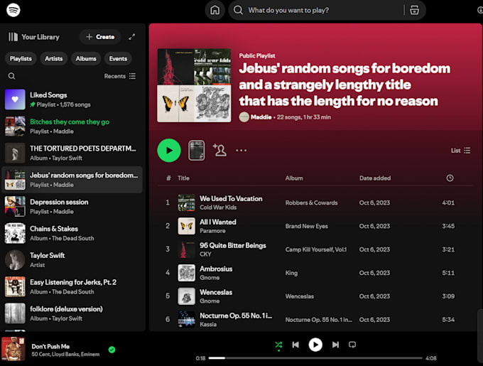Image resolution: width=483 pixels, height=366 pixels.
Task: Select 96 Quite Bitter Beings track
Action: (315, 249)
